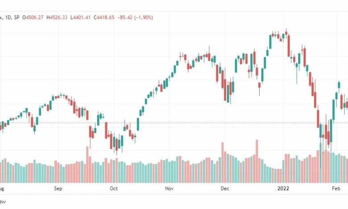Click the tall red volume spike in late September
The height and width of the screenshot is (209, 348).
point(87,165)
